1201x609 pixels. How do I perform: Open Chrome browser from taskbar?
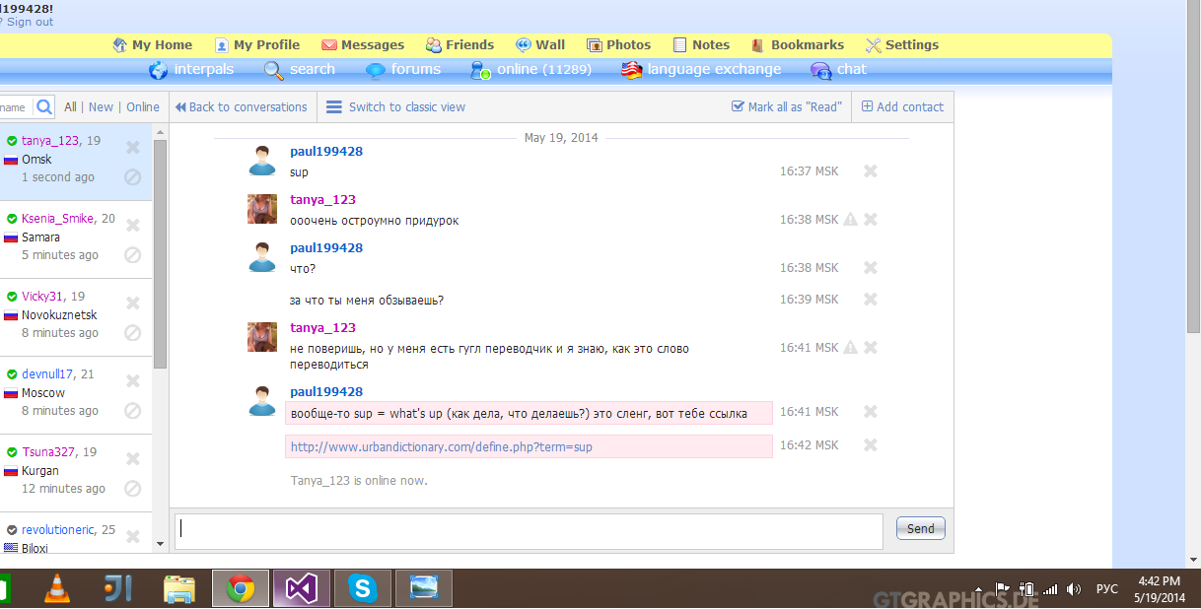[x=240, y=589]
